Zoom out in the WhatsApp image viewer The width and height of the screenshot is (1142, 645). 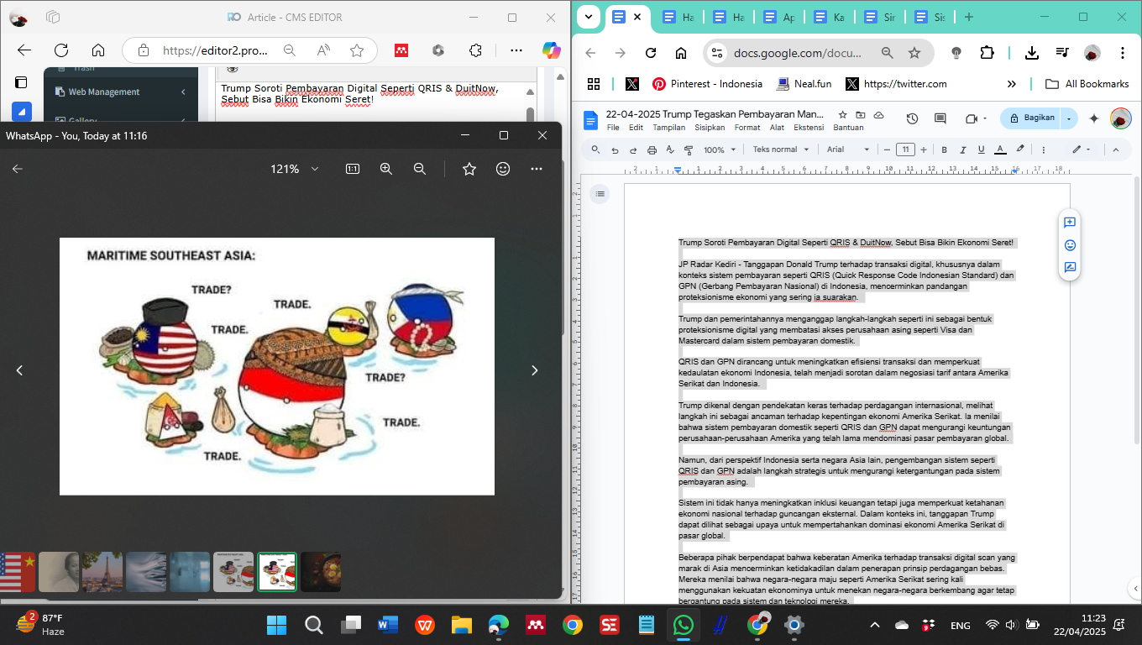pyautogui.click(x=420, y=169)
